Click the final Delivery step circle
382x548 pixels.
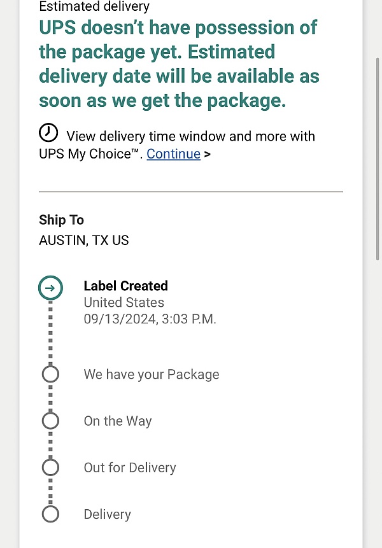[50, 514]
